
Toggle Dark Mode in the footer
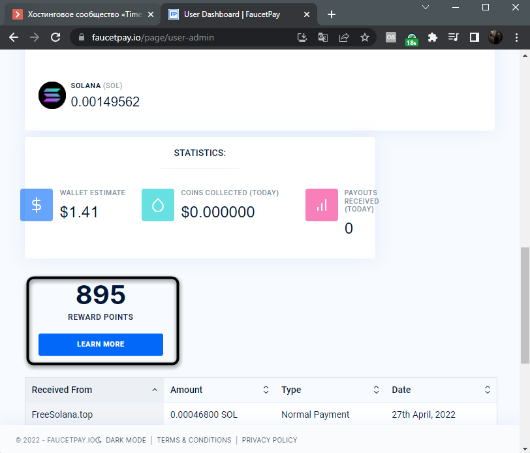[x=121, y=440]
